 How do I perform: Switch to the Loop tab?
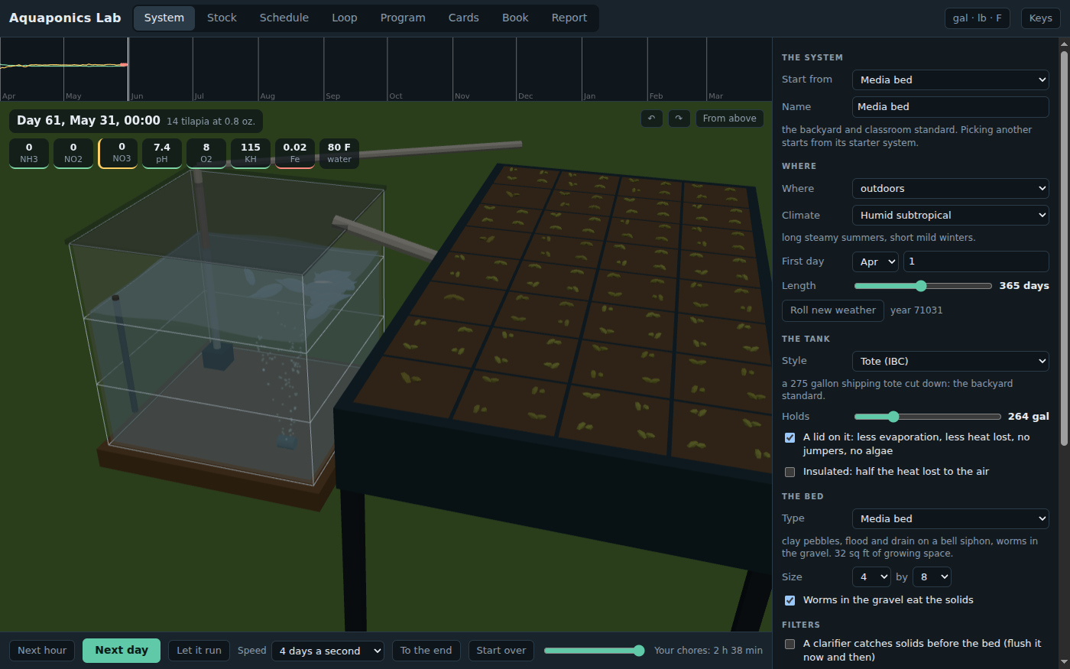pos(345,18)
